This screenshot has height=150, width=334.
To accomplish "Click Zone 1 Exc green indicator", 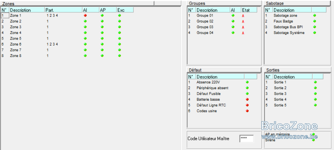I will (x=119, y=15).
